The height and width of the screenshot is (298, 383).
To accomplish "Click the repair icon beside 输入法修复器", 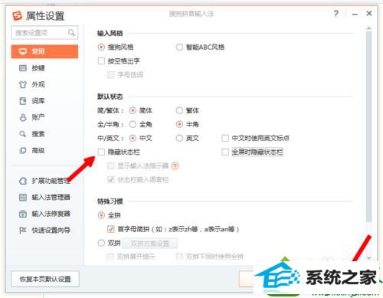I will click(x=23, y=214).
